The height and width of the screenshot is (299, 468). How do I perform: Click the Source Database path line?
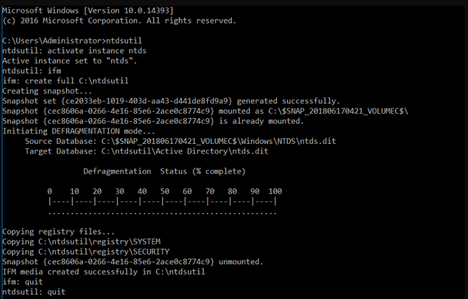tap(181, 141)
